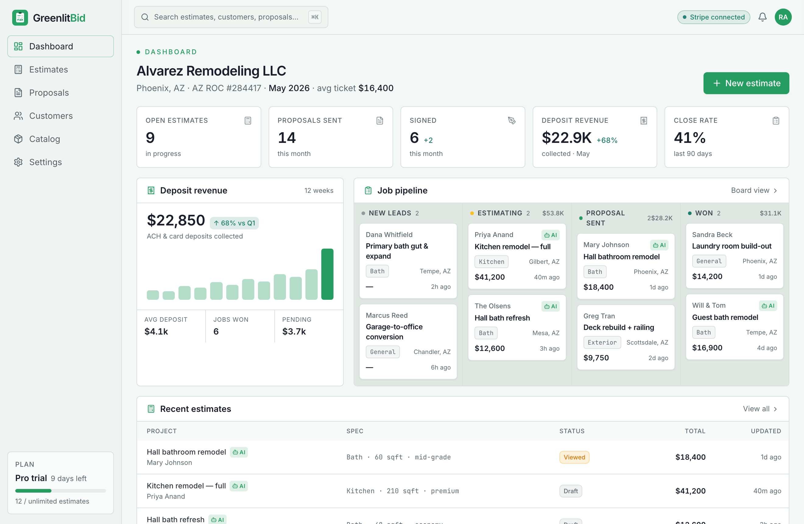Click the Catalog box icon in sidebar
The height and width of the screenshot is (524, 804).
pyautogui.click(x=18, y=139)
